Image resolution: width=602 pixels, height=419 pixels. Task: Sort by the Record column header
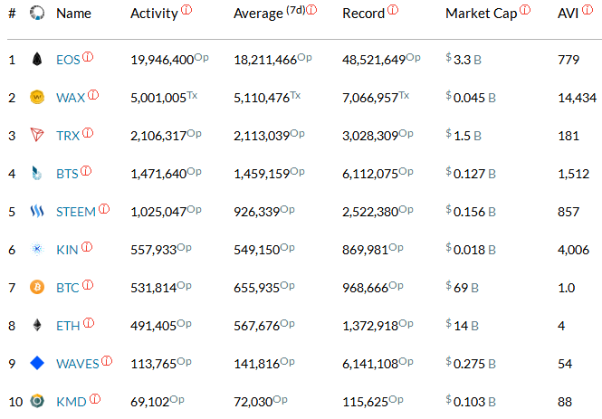pos(363,14)
